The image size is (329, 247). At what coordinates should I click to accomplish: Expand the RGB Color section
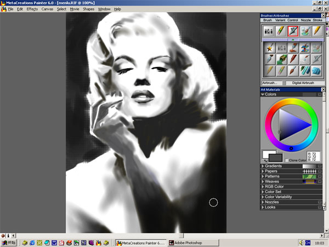(263, 187)
